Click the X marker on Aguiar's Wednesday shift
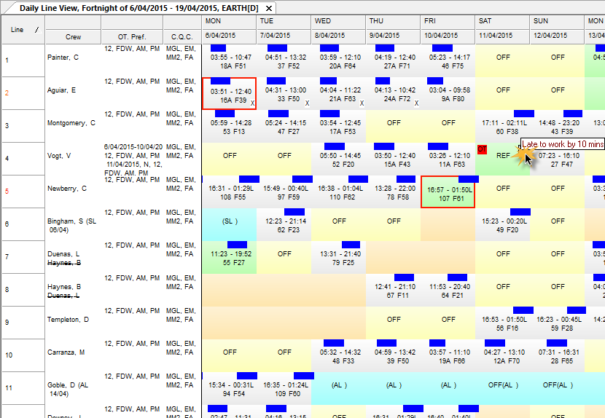 pyautogui.click(x=362, y=104)
